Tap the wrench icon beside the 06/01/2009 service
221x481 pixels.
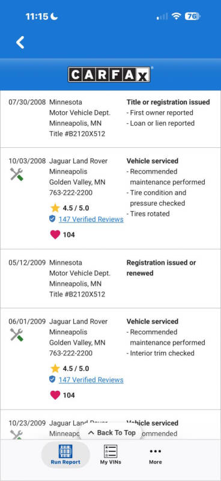tap(17, 335)
